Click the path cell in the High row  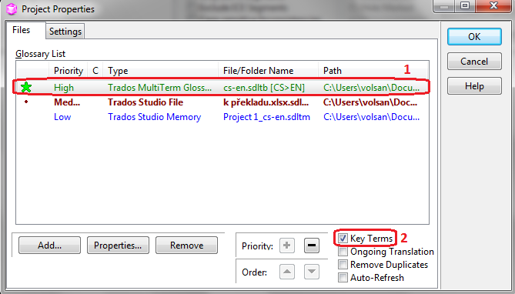pyautogui.click(x=372, y=88)
